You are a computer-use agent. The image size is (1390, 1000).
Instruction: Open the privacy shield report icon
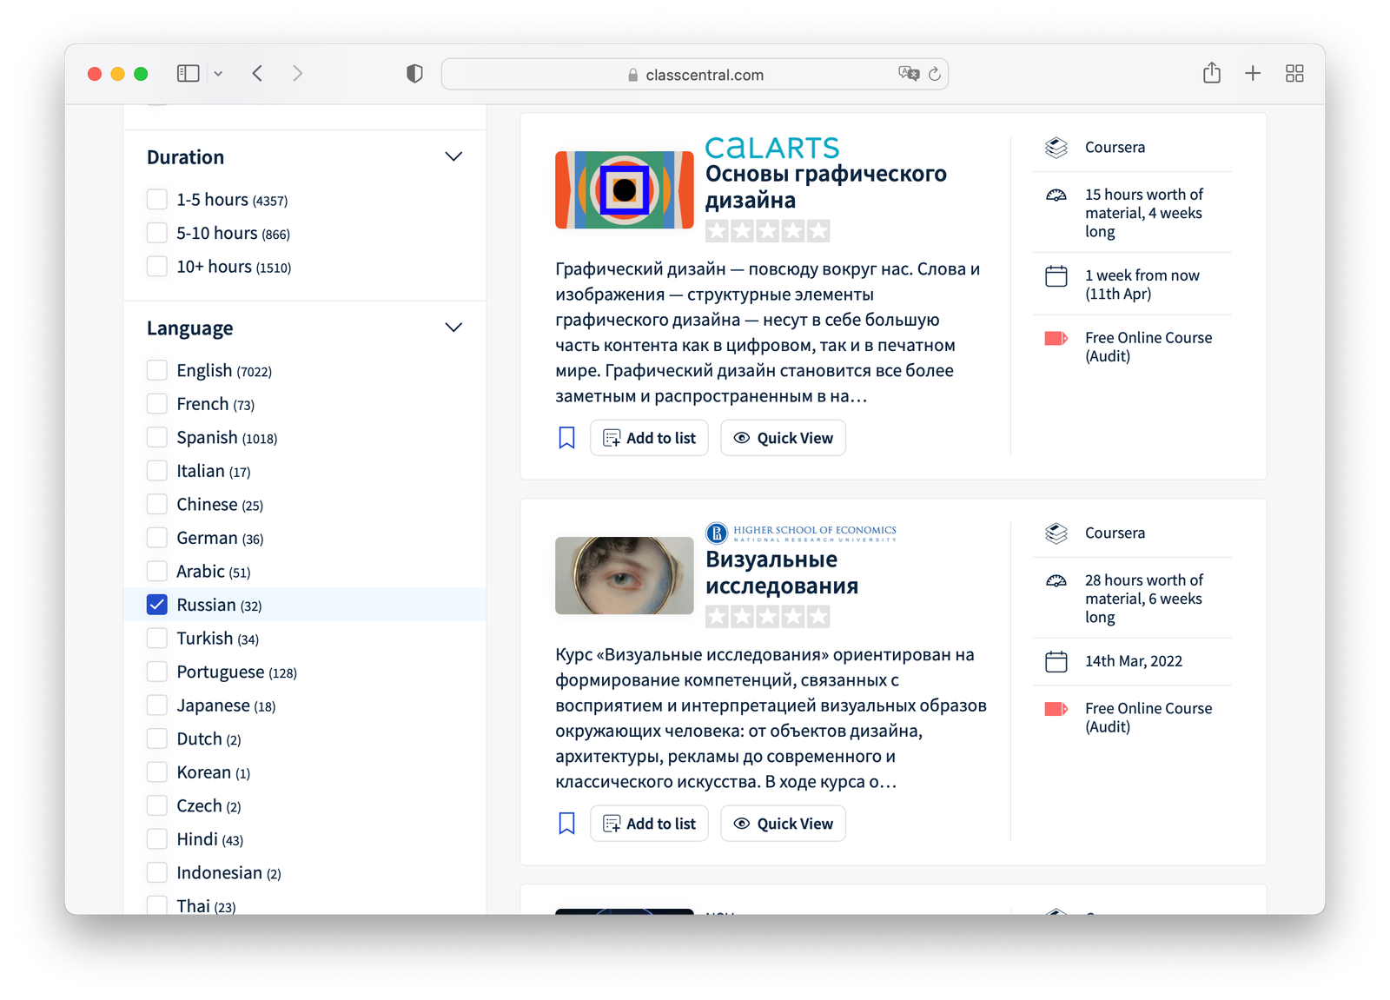click(414, 74)
